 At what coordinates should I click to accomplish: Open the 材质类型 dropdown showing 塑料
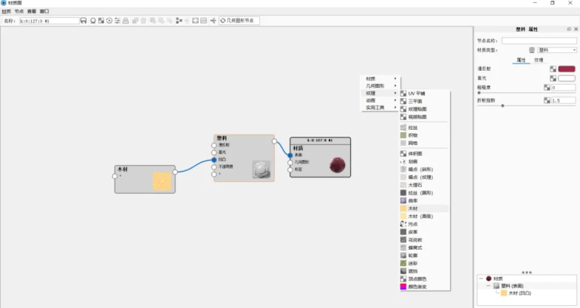tap(556, 50)
